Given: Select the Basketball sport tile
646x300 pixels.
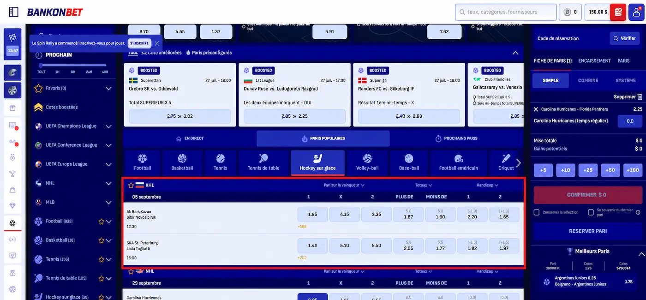Looking at the screenshot, I should click(x=182, y=163).
